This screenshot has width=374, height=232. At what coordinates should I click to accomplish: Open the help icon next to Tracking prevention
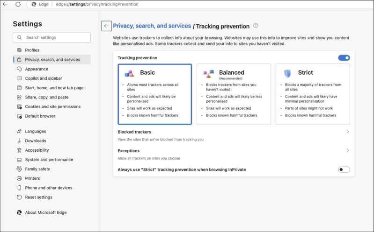point(256,26)
